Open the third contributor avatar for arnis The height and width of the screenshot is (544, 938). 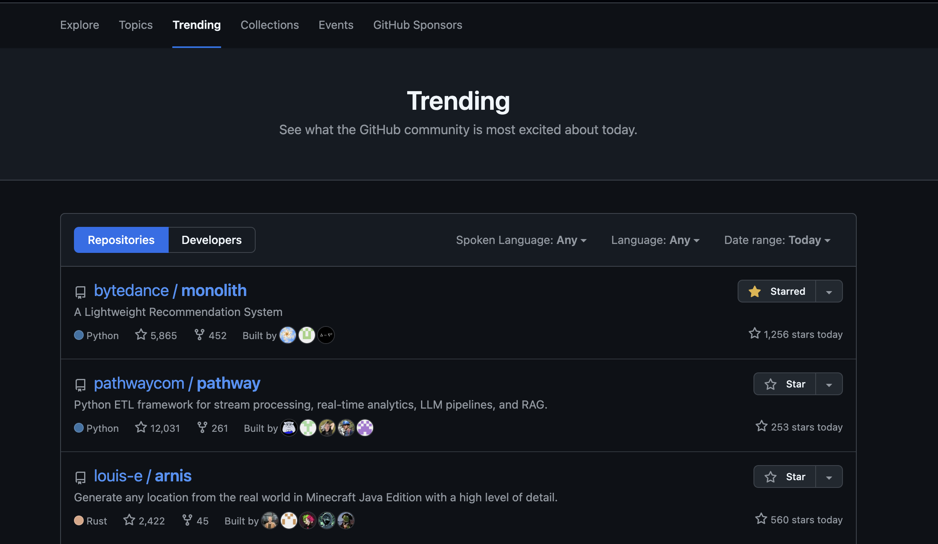[308, 520]
